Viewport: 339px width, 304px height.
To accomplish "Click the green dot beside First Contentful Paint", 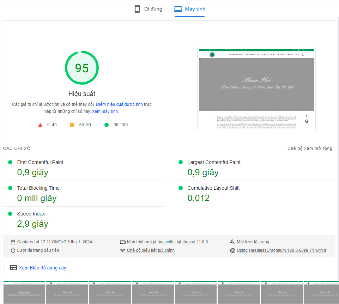I will click(x=10, y=162).
